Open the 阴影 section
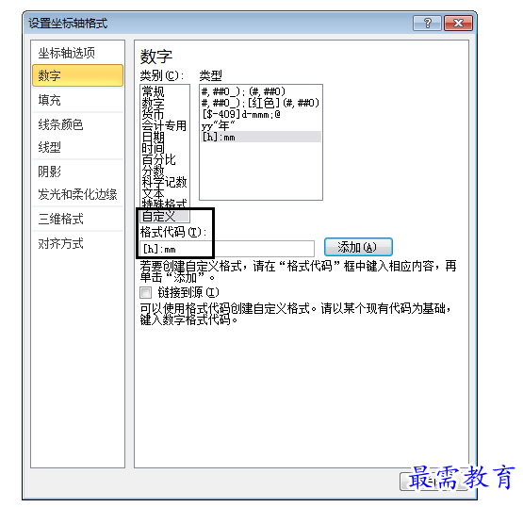The width and height of the screenshot is (523, 507). pos(77,172)
